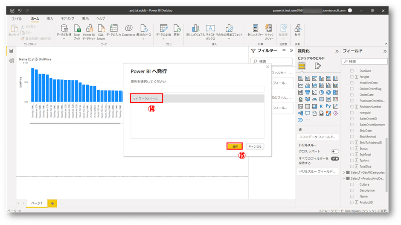The image size is (401, 225).
Task: Select the 挿入 ribbon tab
Action: coord(50,19)
